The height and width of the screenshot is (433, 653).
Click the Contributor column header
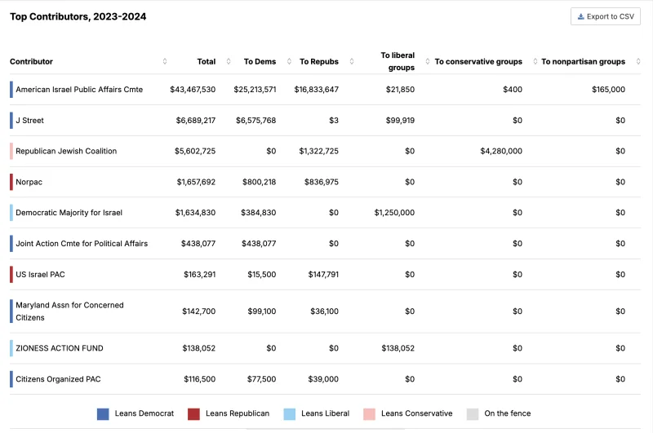tap(31, 61)
